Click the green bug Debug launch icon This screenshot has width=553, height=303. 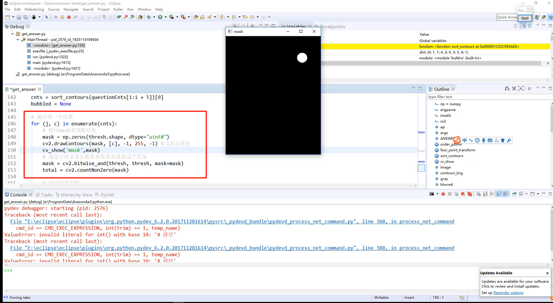(149, 17)
